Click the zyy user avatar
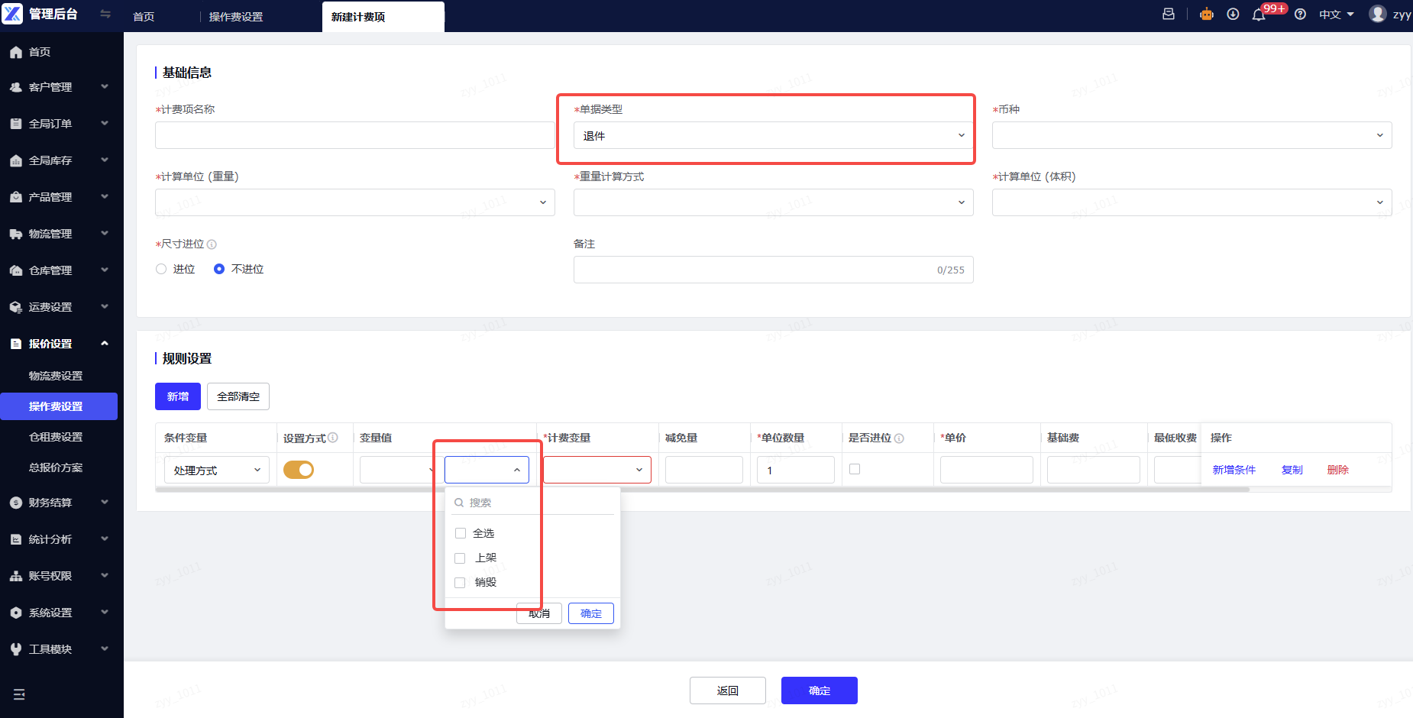1413x718 pixels. [x=1378, y=14]
